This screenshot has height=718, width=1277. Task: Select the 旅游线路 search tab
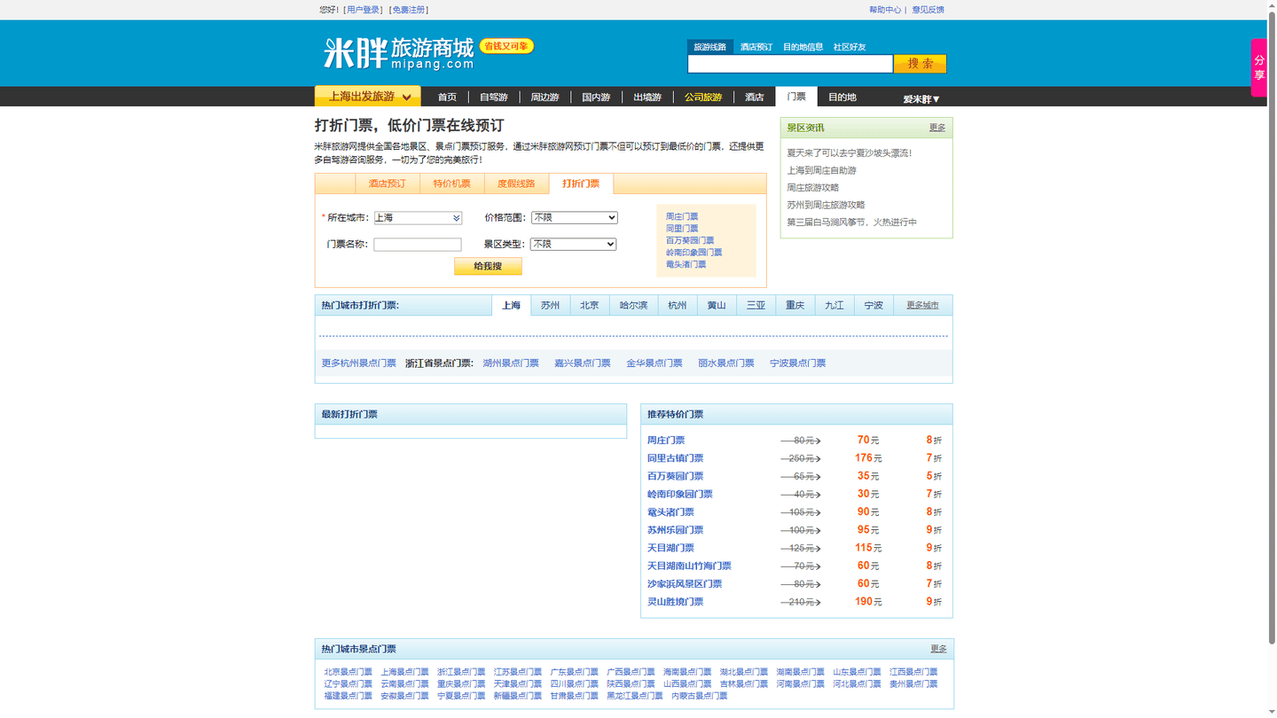709,47
